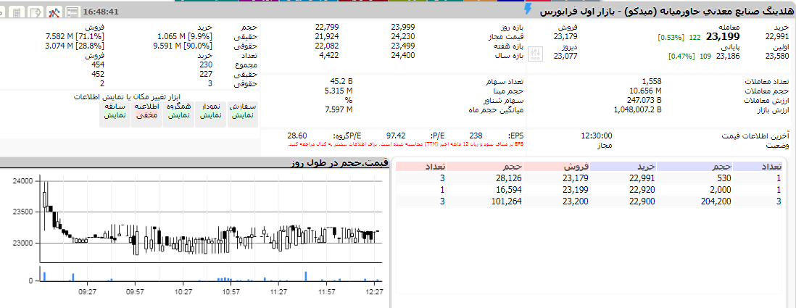Image resolution: width=796 pixels, height=308 pixels.
Task: Click the red TTM EPS notice text
Action: (405, 145)
